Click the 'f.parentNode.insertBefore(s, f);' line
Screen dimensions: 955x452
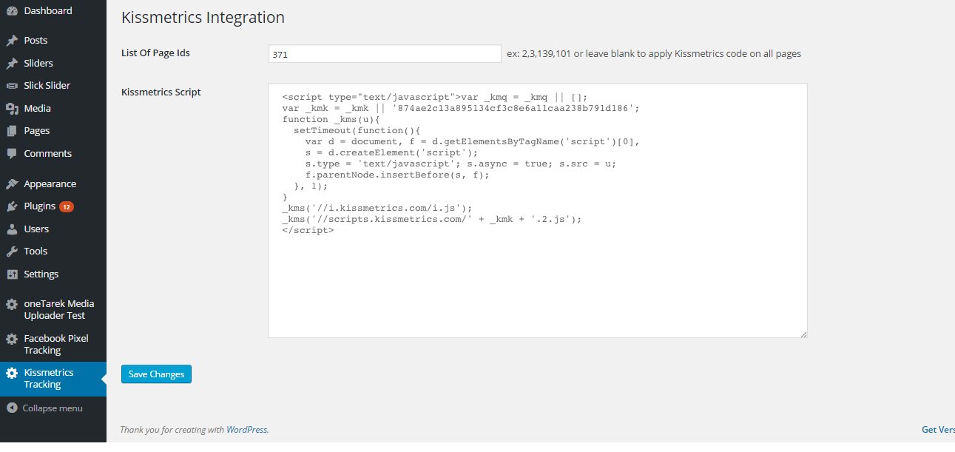[398, 175]
